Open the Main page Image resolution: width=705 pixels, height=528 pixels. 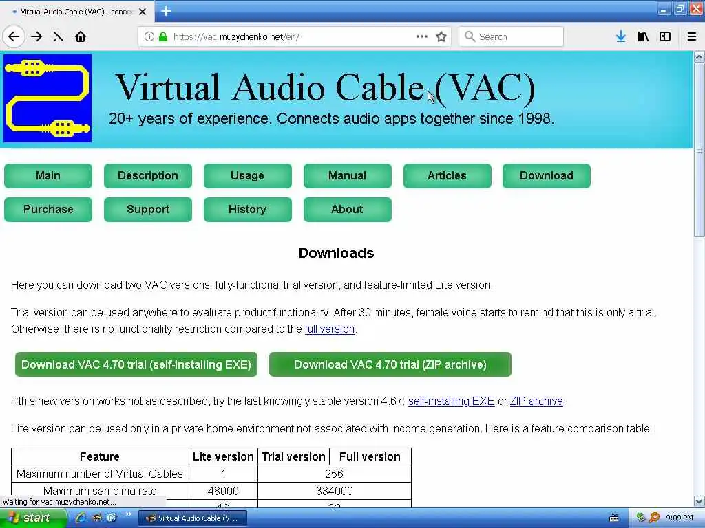coord(48,175)
